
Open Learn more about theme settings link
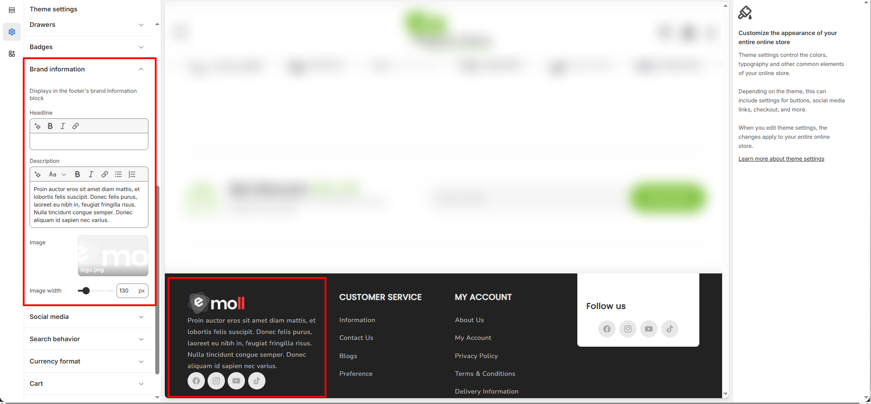pos(781,159)
